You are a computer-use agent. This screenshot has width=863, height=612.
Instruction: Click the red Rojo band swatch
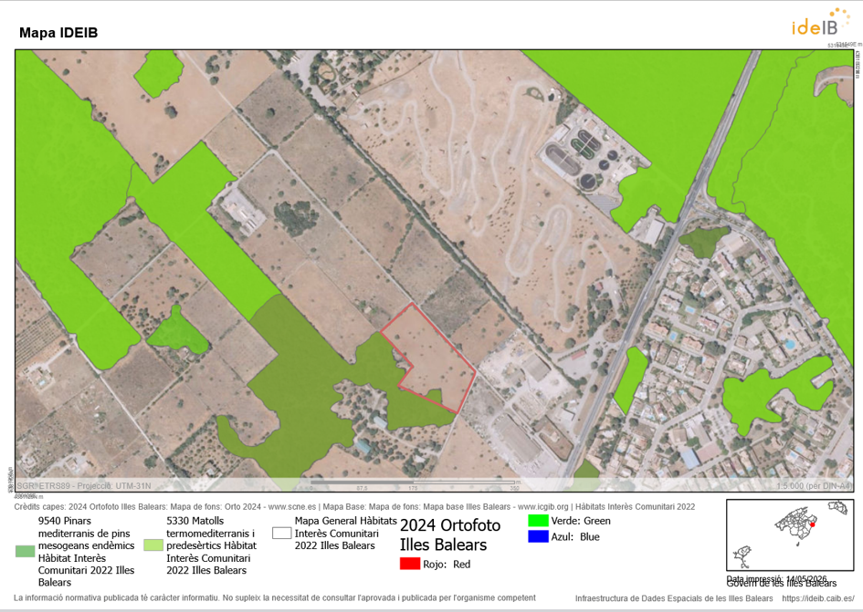tap(409, 564)
